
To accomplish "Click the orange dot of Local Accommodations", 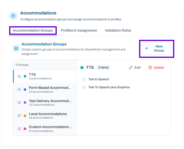I will tap(25, 116).
